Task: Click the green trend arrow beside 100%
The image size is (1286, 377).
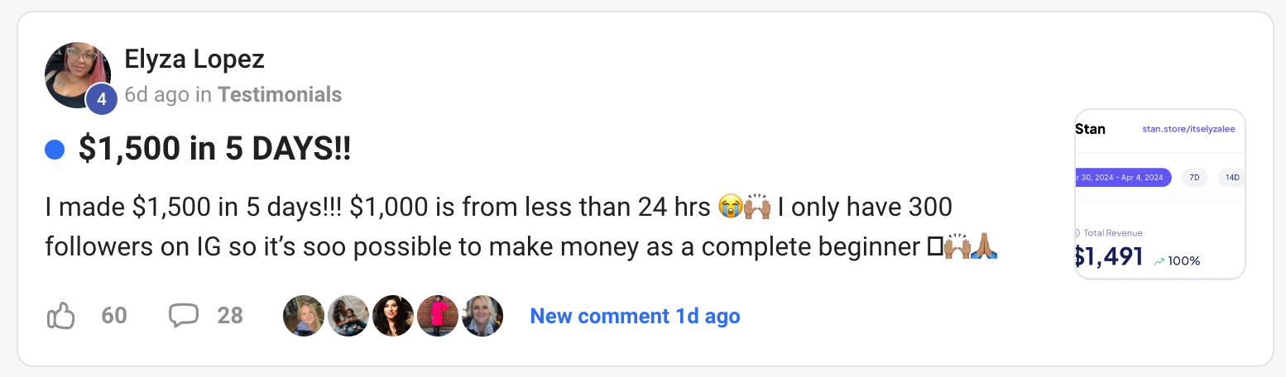Action: 1159,261
